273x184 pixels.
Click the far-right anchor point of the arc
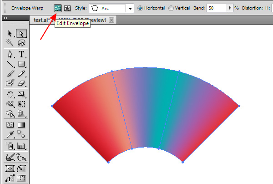239,106
